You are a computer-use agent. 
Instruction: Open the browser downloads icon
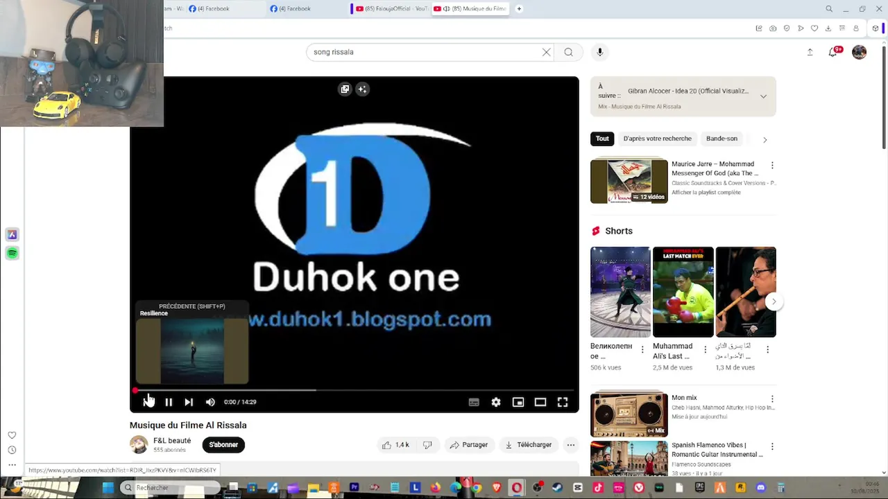(828, 28)
